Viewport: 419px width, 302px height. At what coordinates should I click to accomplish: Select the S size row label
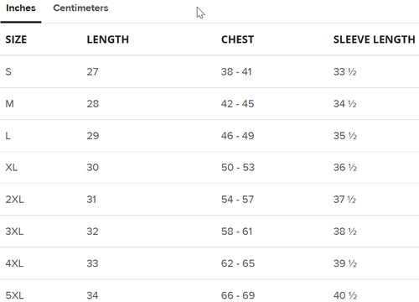[8, 71]
